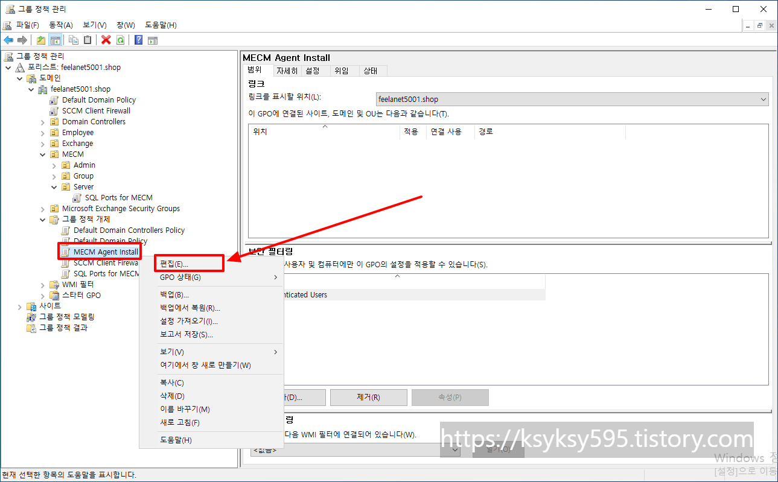Click the OU icon beside Admin

[66, 165]
